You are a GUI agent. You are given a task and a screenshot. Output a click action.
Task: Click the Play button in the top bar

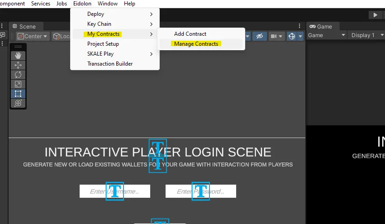[x=375, y=15]
